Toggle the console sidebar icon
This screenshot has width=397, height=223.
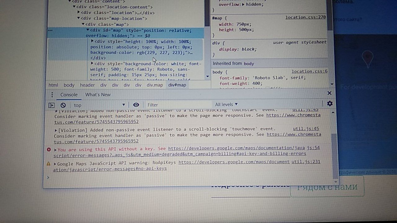click(x=51, y=105)
